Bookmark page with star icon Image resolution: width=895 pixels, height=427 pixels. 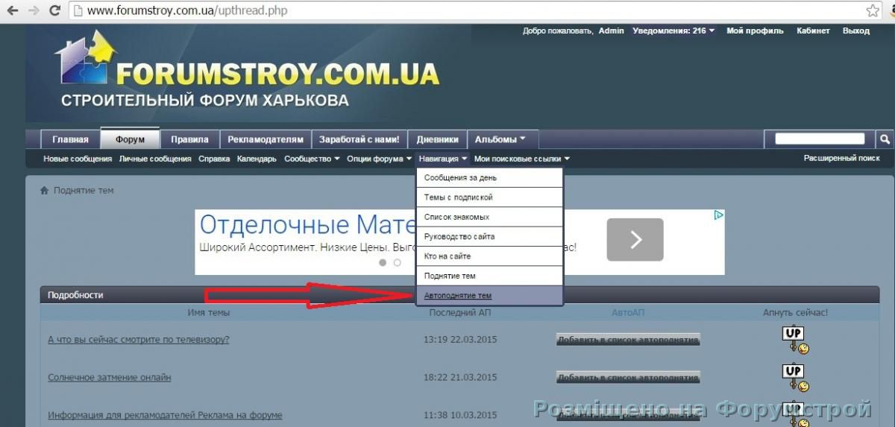coord(873,11)
